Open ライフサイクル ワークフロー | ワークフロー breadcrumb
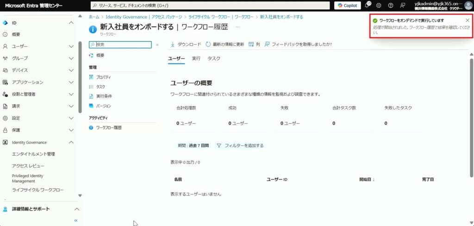This screenshot has height=226, width=474. pos(221,17)
